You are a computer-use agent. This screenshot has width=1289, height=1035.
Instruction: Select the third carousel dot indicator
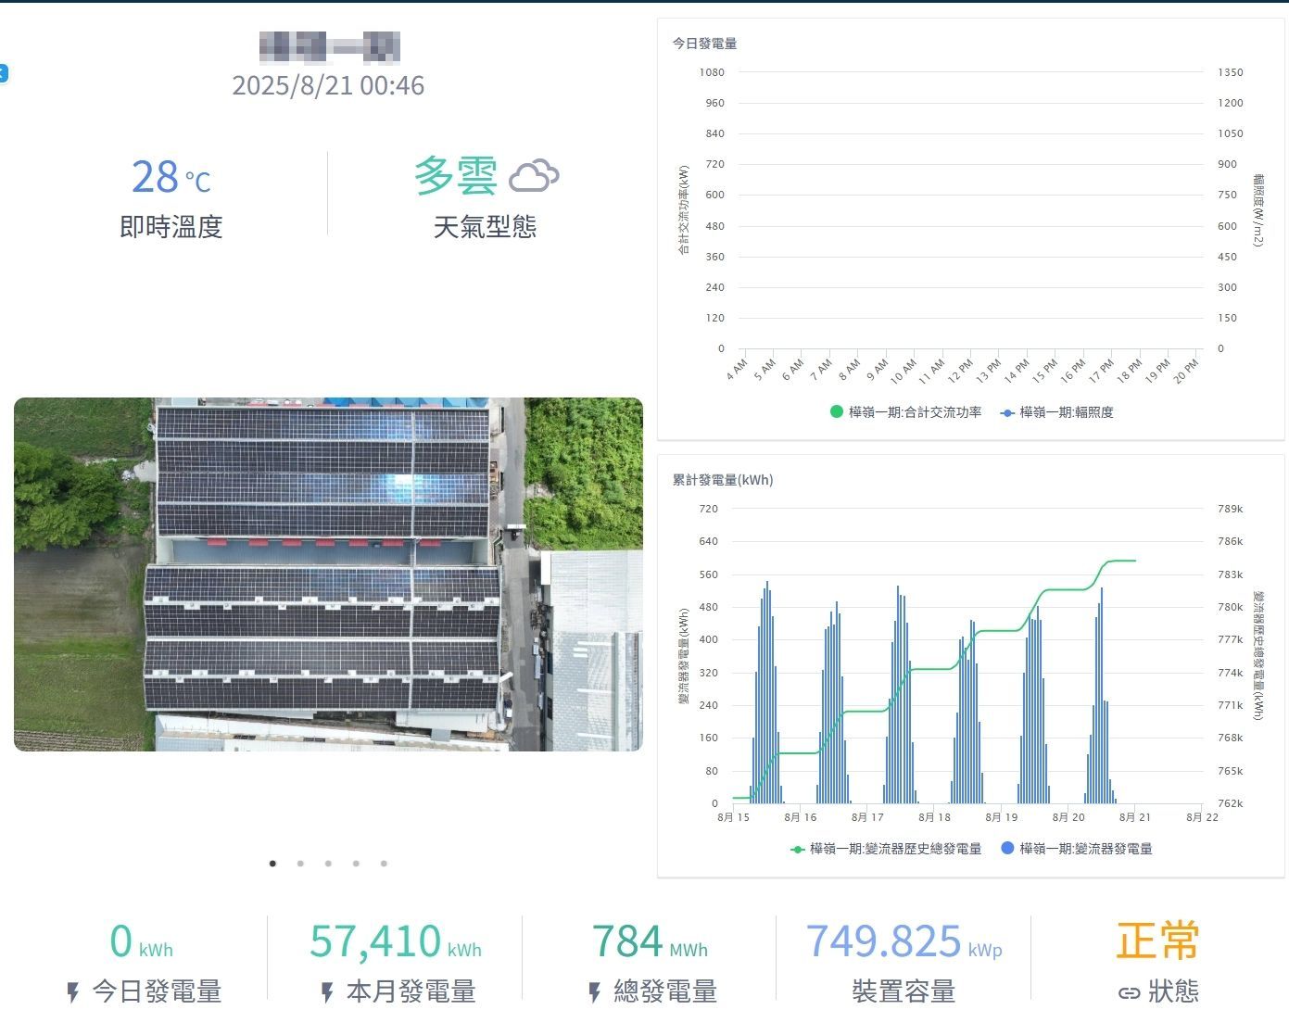[x=328, y=864]
